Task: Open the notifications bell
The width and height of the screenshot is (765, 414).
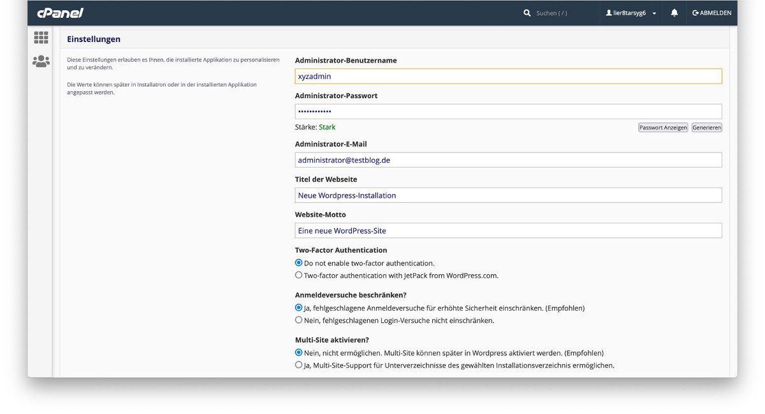Action: [674, 13]
